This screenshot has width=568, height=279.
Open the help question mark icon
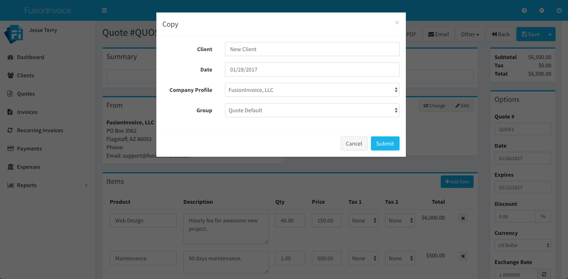(524, 10)
